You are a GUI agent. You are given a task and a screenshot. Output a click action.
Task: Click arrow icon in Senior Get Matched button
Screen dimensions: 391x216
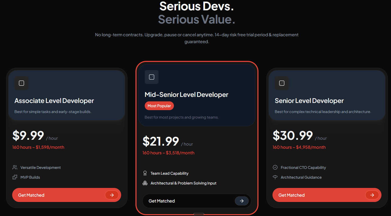tap(372, 195)
